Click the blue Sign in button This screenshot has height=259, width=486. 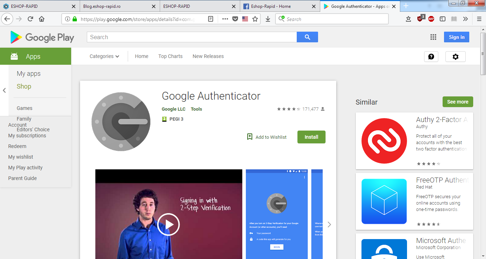coord(456,37)
